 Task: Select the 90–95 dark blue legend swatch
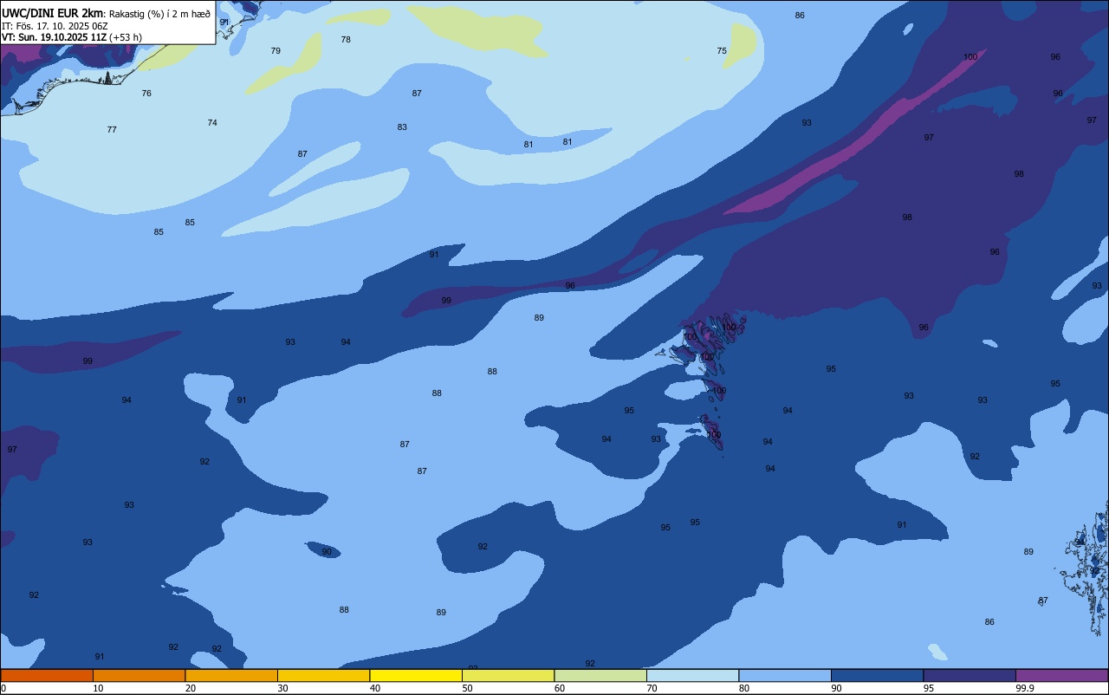click(x=877, y=675)
